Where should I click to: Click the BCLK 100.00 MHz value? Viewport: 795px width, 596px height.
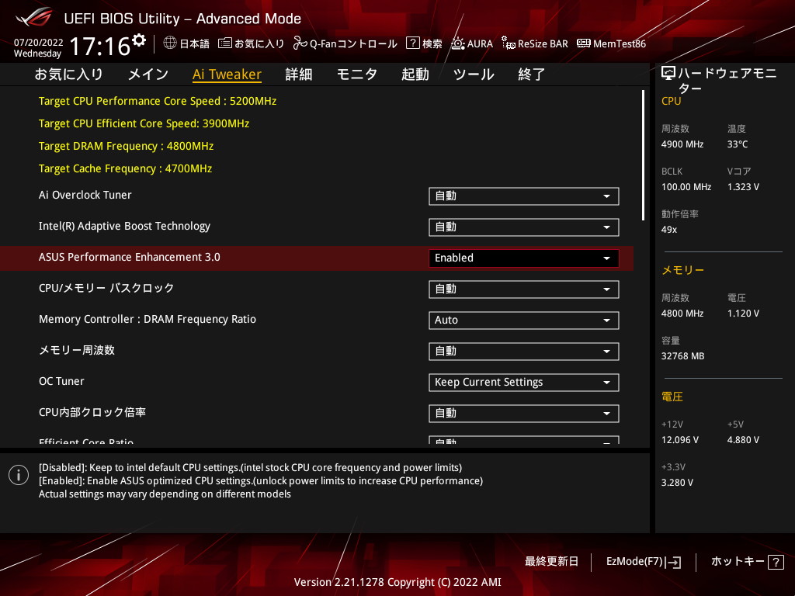(686, 187)
